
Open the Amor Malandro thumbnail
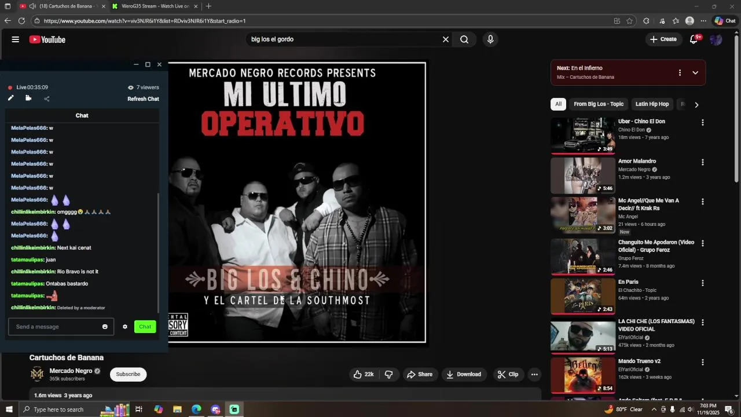click(x=583, y=175)
